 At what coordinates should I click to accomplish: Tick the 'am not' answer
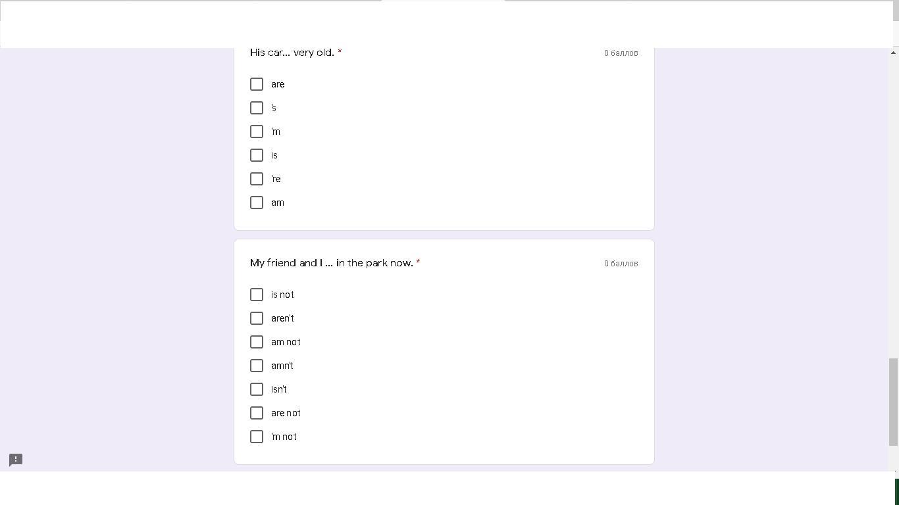pyautogui.click(x=257, y=342)
